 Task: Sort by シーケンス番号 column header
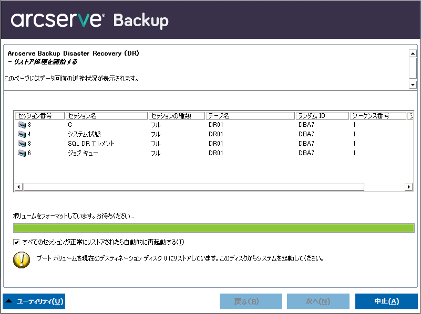coord(378,116)
